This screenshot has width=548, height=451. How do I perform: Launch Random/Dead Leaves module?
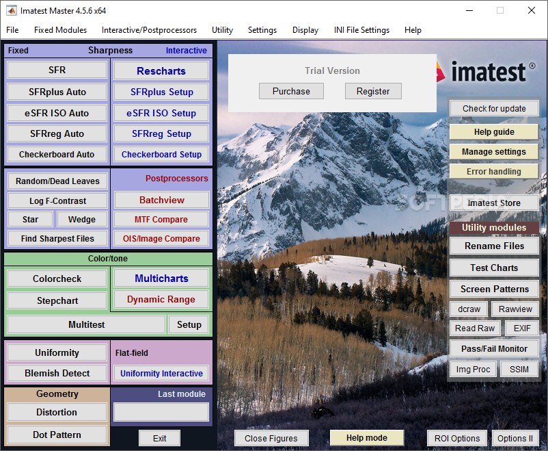tap(57, 181)
